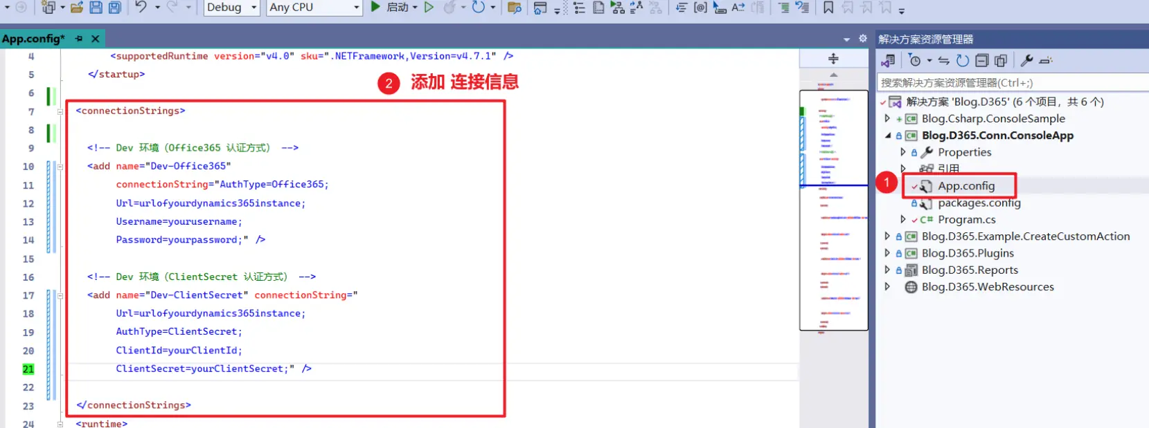
Task: Open the active documents list dropdown
Action: tap(846, 39)
